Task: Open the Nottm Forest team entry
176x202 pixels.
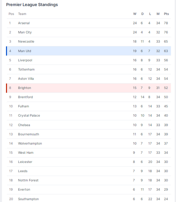Action: (89, 180)
